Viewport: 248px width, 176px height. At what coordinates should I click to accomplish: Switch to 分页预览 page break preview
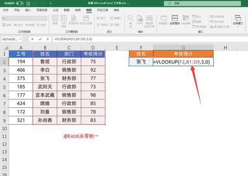tap(64, 21)
